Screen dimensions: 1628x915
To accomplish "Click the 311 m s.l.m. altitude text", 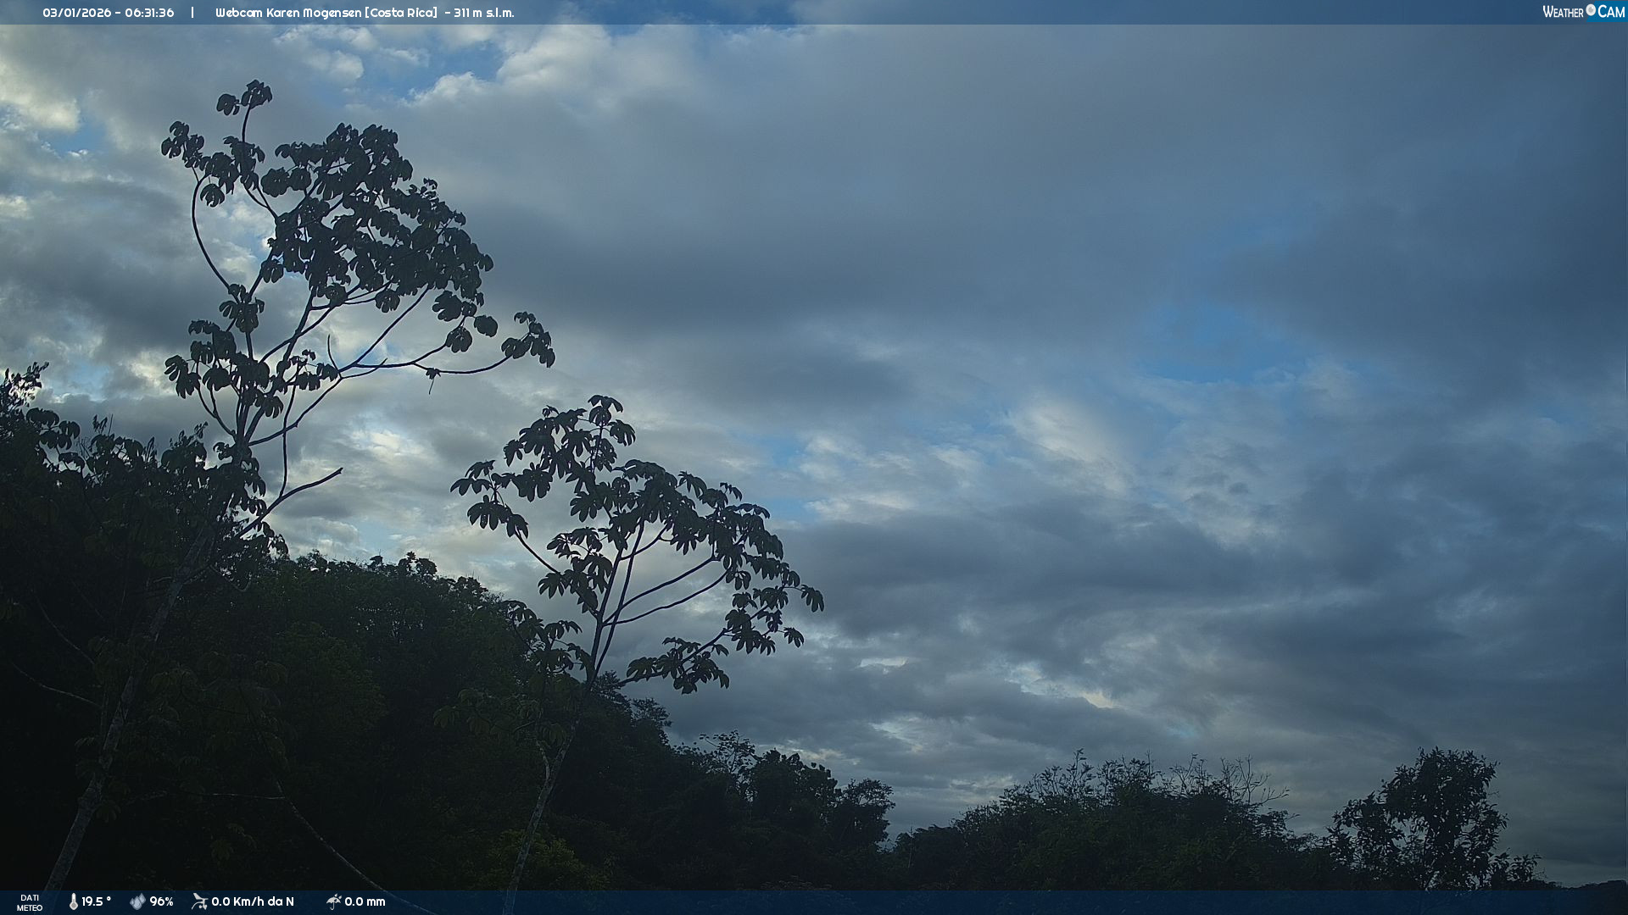I will [x=483, y=13].
